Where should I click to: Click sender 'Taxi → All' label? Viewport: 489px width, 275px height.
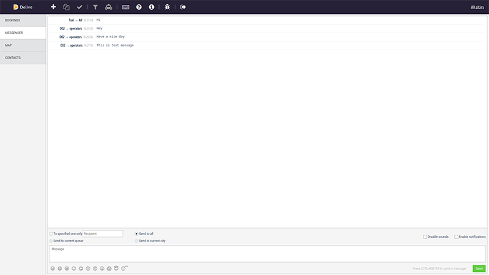75,20
